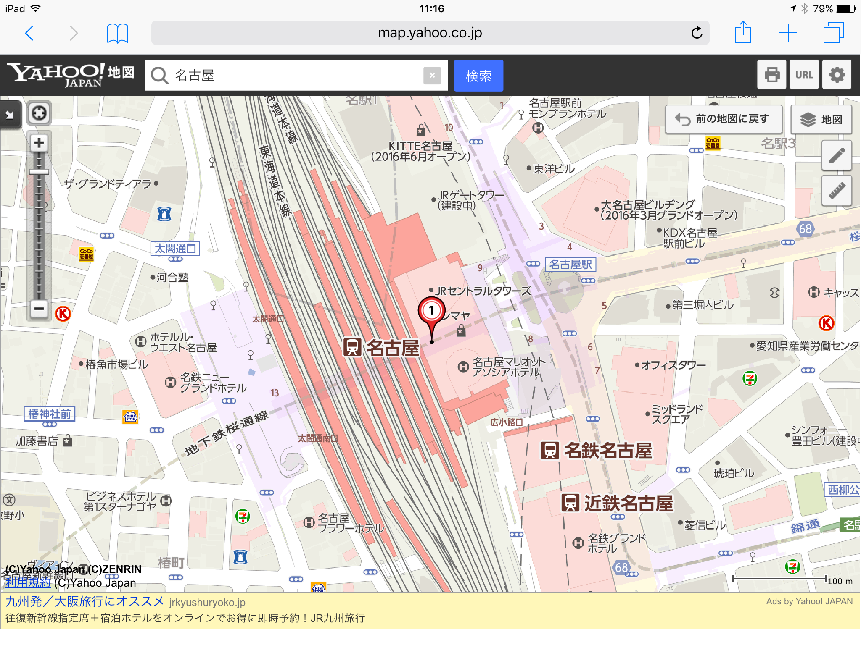Click CoCo壱番屋 icon near 太閤通口
This screenshot has height=645, width=861.
pyautogui.click(x=86, y=254)
